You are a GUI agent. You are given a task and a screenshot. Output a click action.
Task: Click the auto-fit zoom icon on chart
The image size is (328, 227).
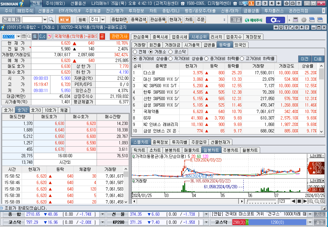(323, 201)
